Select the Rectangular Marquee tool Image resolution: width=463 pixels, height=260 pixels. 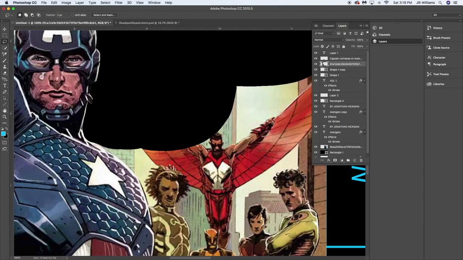(x=5, y=35)
